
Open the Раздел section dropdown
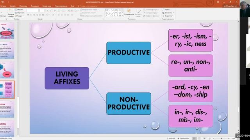pos(19,16)
